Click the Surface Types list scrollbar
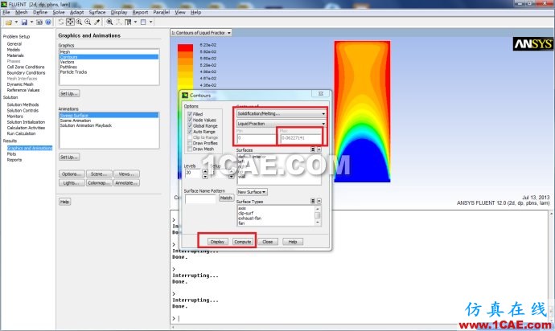The width and height of the screenshot is (555, 331). coord(318,215)
